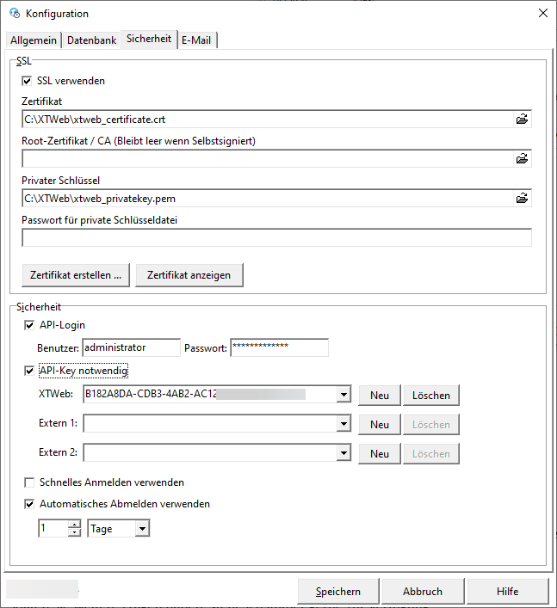
Task: Toggle the API-Login checkbox
Action: coord(29,325)
